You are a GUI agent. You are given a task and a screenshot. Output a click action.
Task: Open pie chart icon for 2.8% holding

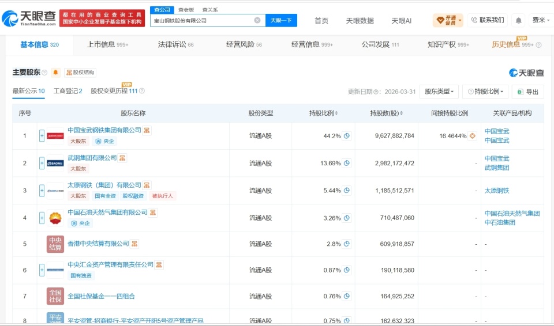(x=347, y=244)
